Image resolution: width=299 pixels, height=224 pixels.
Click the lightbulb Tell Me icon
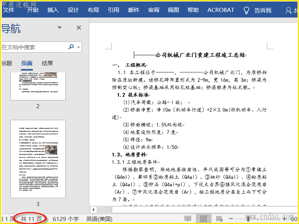tap(246, 10)
